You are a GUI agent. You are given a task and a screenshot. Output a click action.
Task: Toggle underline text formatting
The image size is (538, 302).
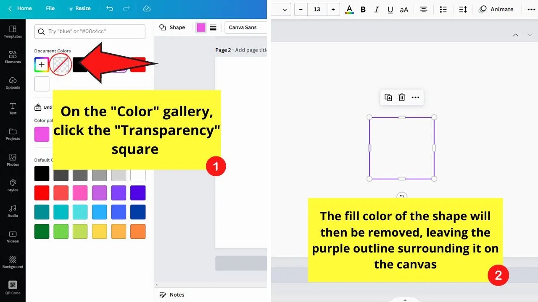pos(390,9)
